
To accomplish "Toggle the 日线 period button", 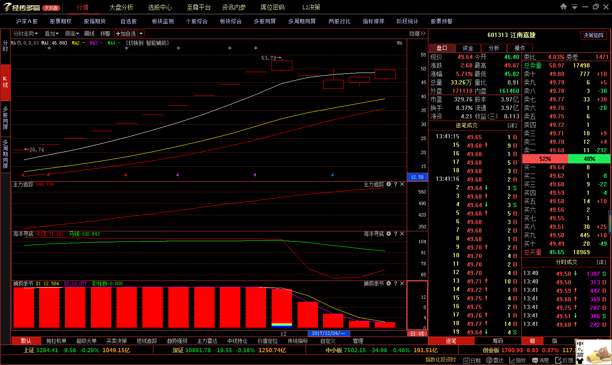I will tap(417, 334).
